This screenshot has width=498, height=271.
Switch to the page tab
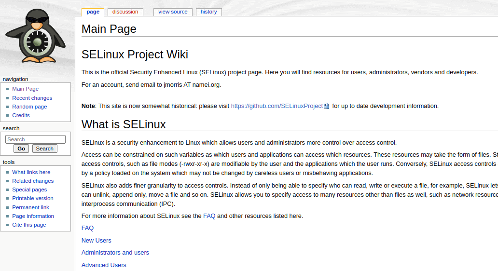tap(93, 12)
